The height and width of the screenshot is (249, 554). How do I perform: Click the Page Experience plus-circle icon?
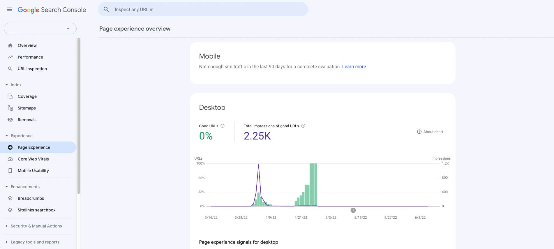pyautogui.click(x=10, y=147)
